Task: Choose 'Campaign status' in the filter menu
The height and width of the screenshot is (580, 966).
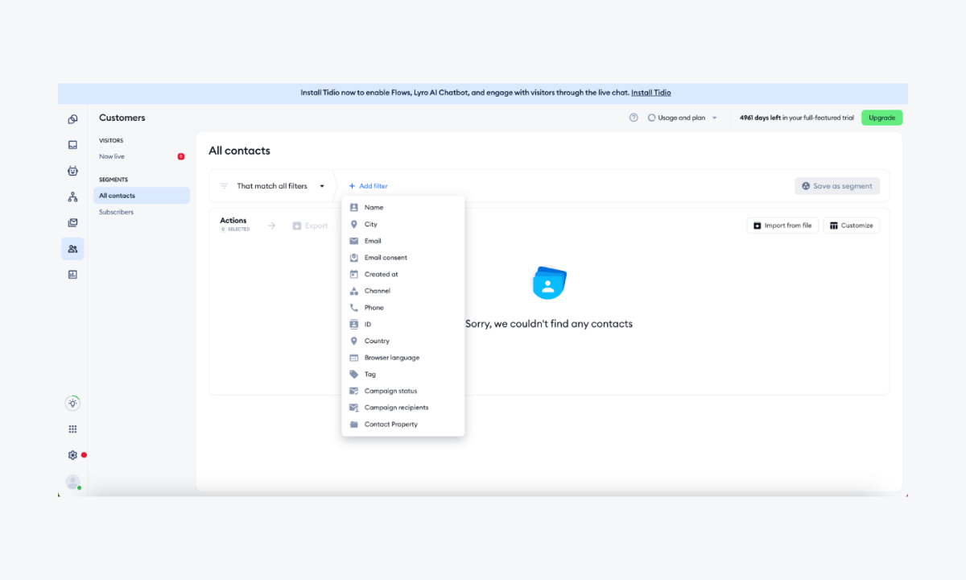Action: pyautogui.click(x=390, y=391)
